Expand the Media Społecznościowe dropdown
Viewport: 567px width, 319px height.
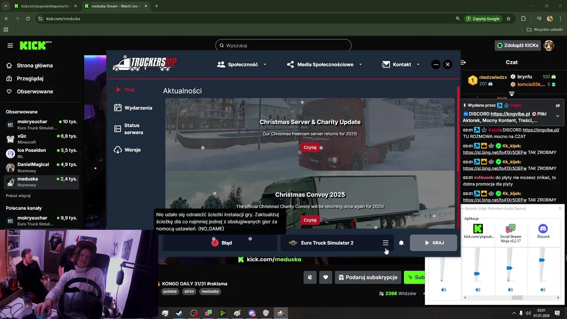click(324, 64)
